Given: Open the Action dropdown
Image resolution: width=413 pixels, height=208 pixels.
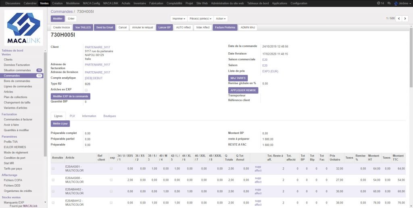Looking at the screenshot, I should (221, 19).
